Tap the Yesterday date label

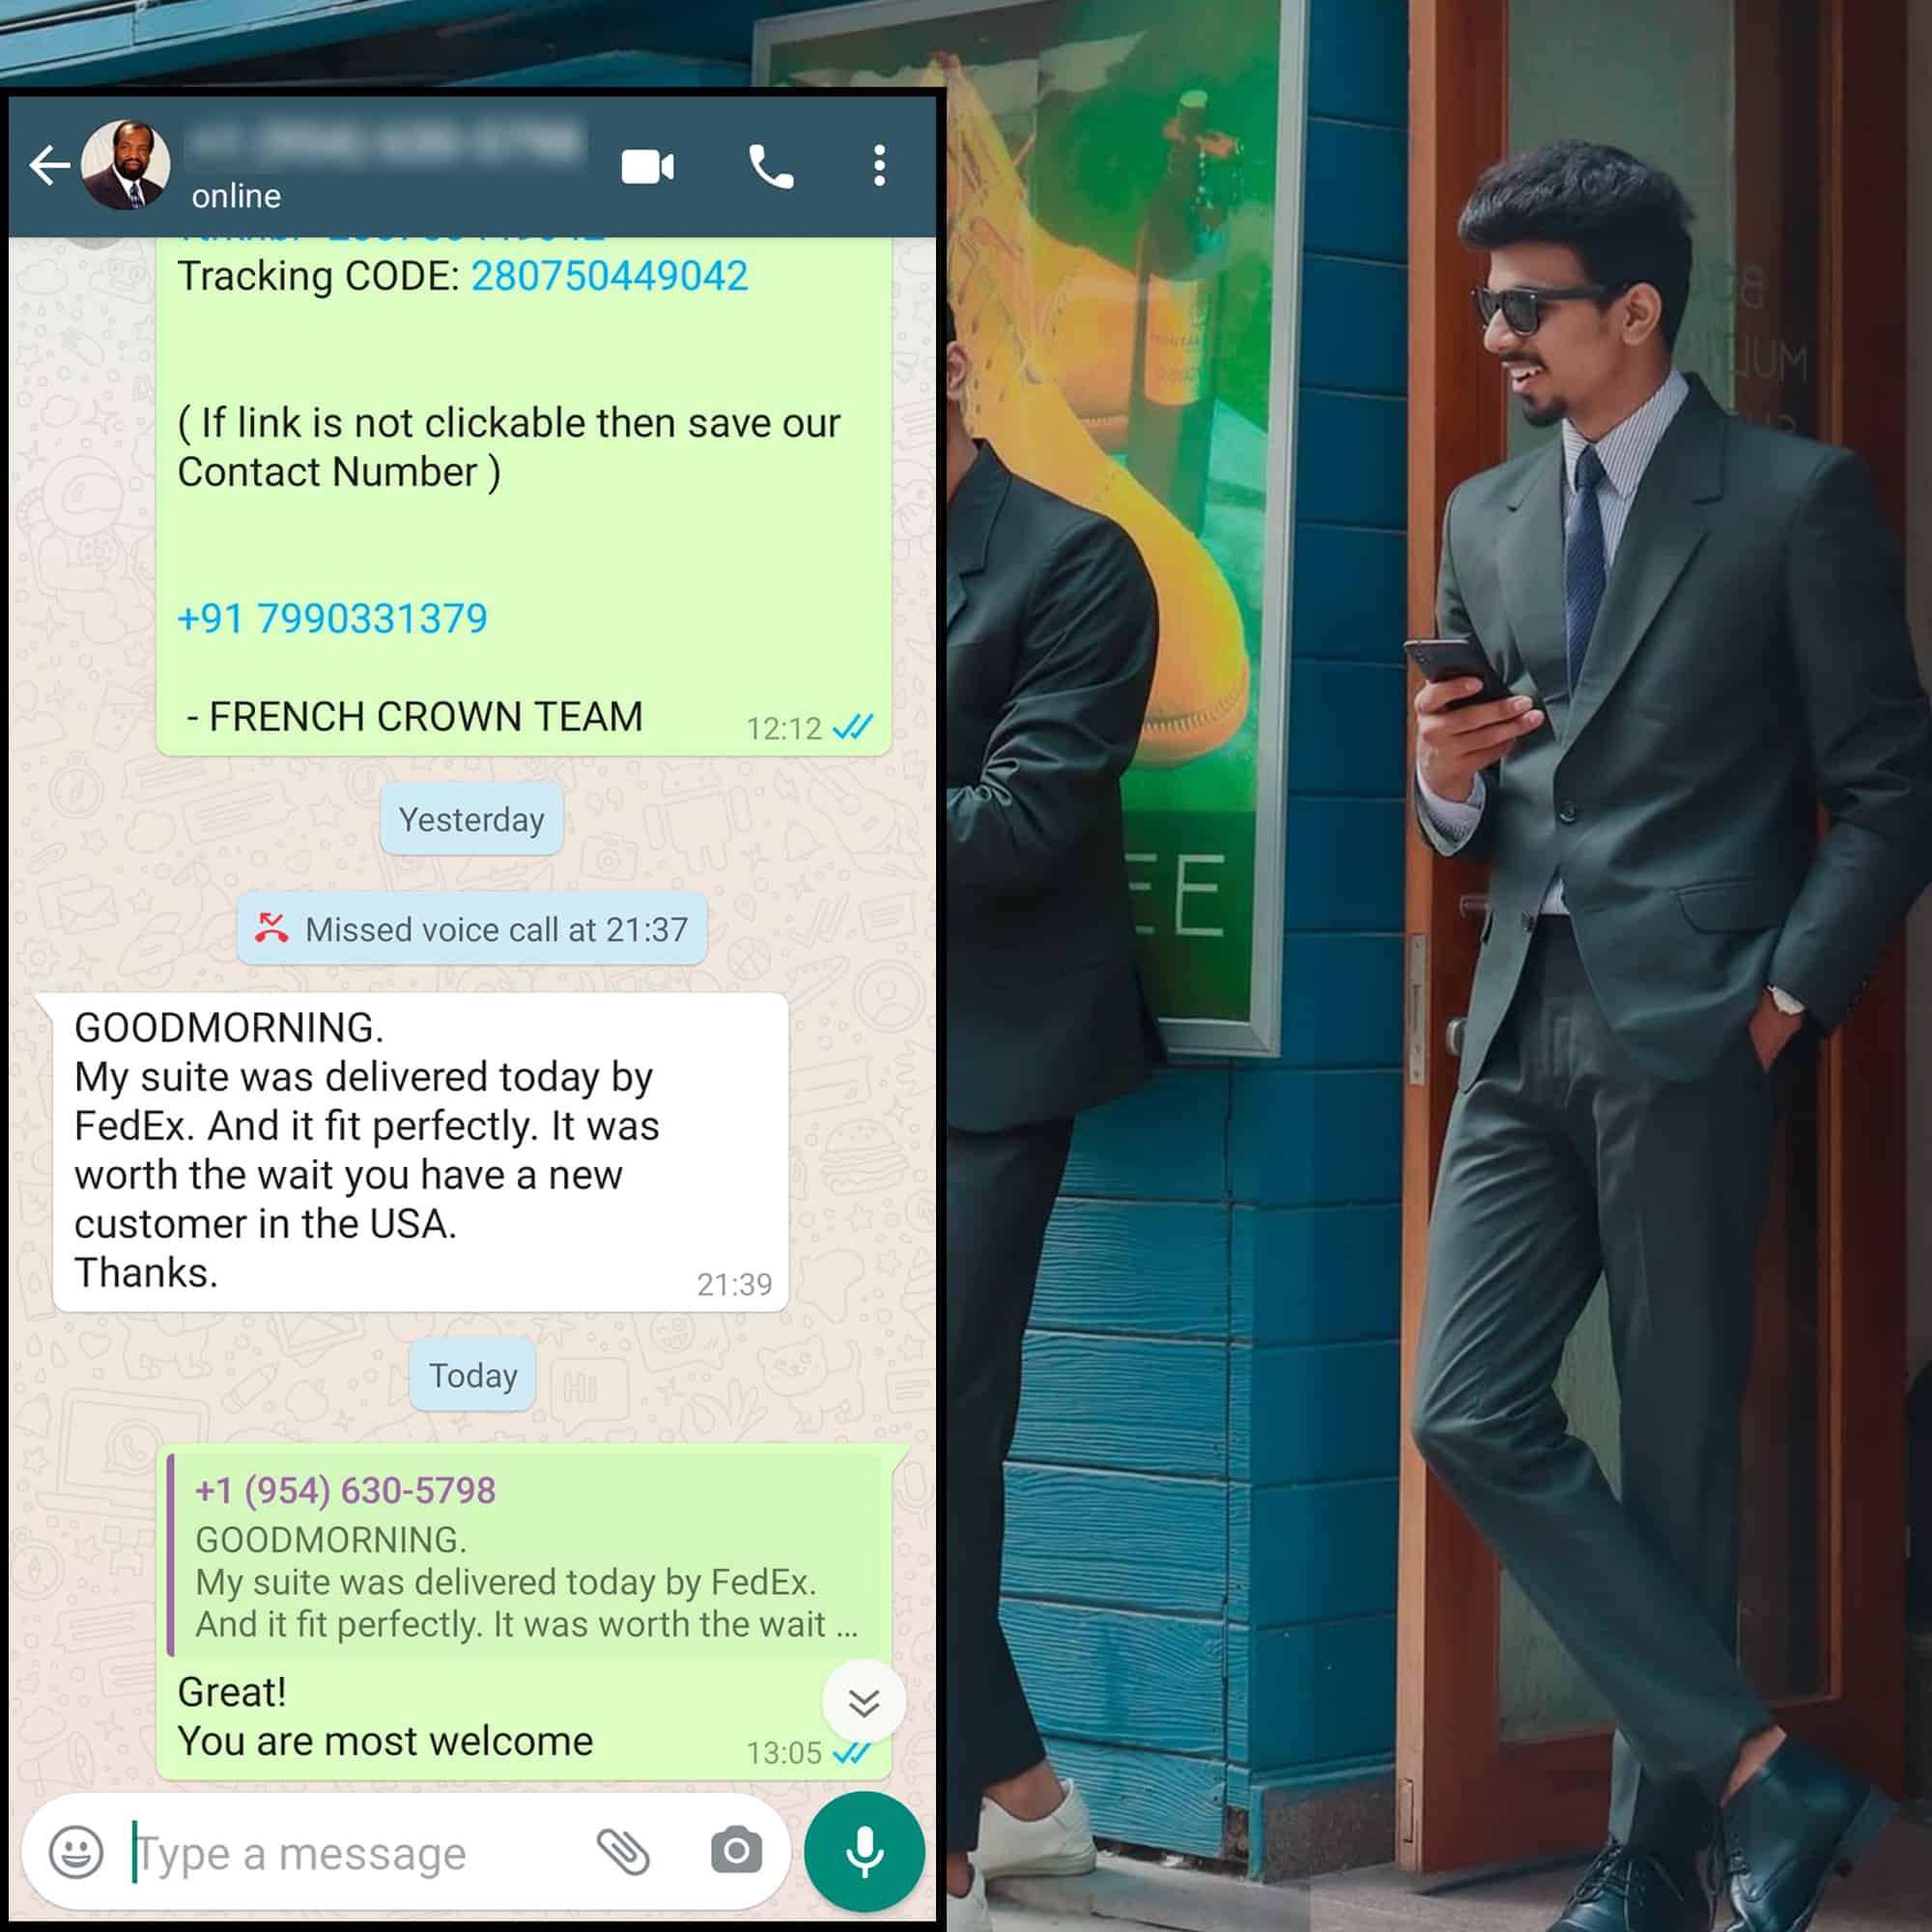(x=471, y=820)
